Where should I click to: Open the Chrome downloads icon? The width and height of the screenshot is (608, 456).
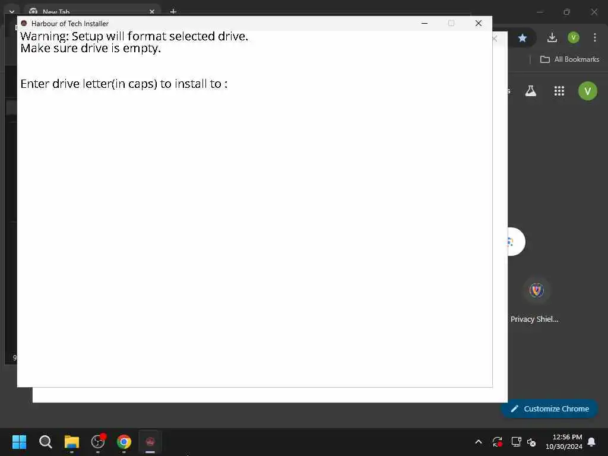point(552,37)
